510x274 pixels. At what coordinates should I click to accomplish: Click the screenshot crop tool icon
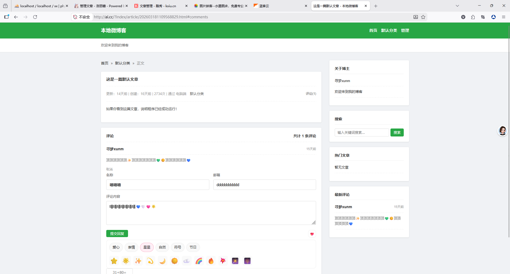[x=483, y=17]
